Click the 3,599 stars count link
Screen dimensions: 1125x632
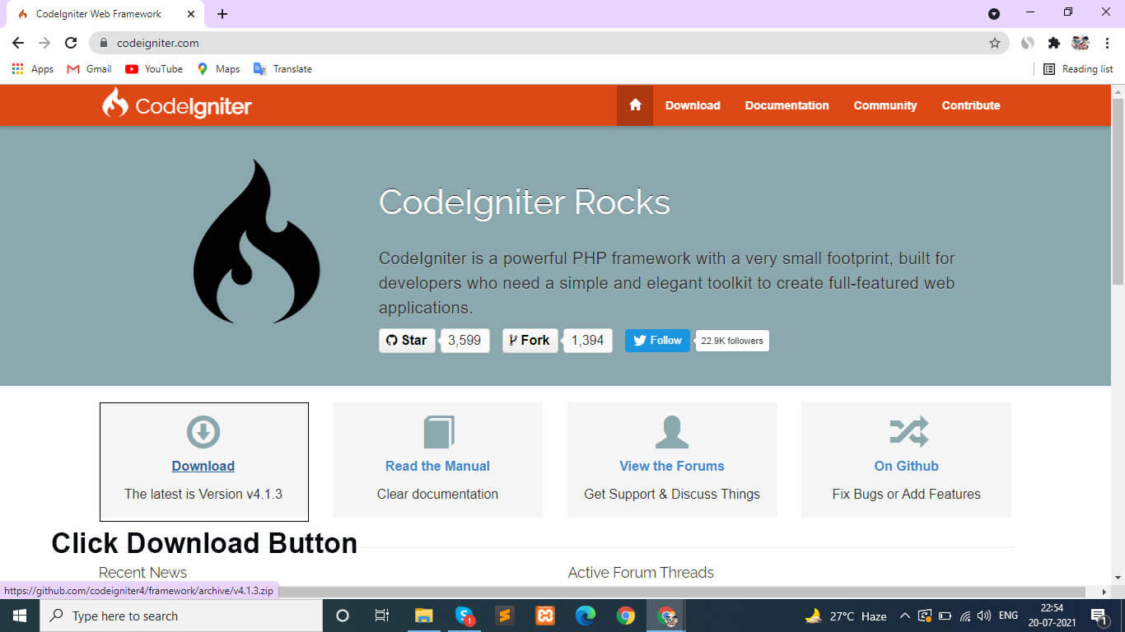464,340
